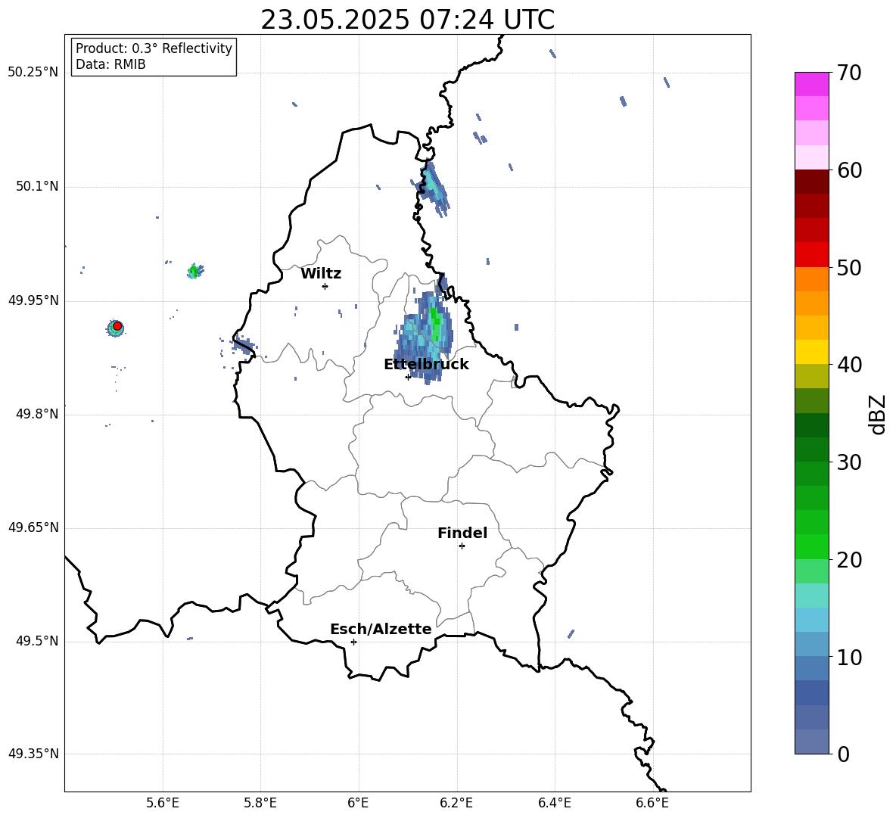This screenshot has width=896, height=818.
Task: Click the "Product: 0.3° Reflectivity" legend text
Action: tap(154, 48)
